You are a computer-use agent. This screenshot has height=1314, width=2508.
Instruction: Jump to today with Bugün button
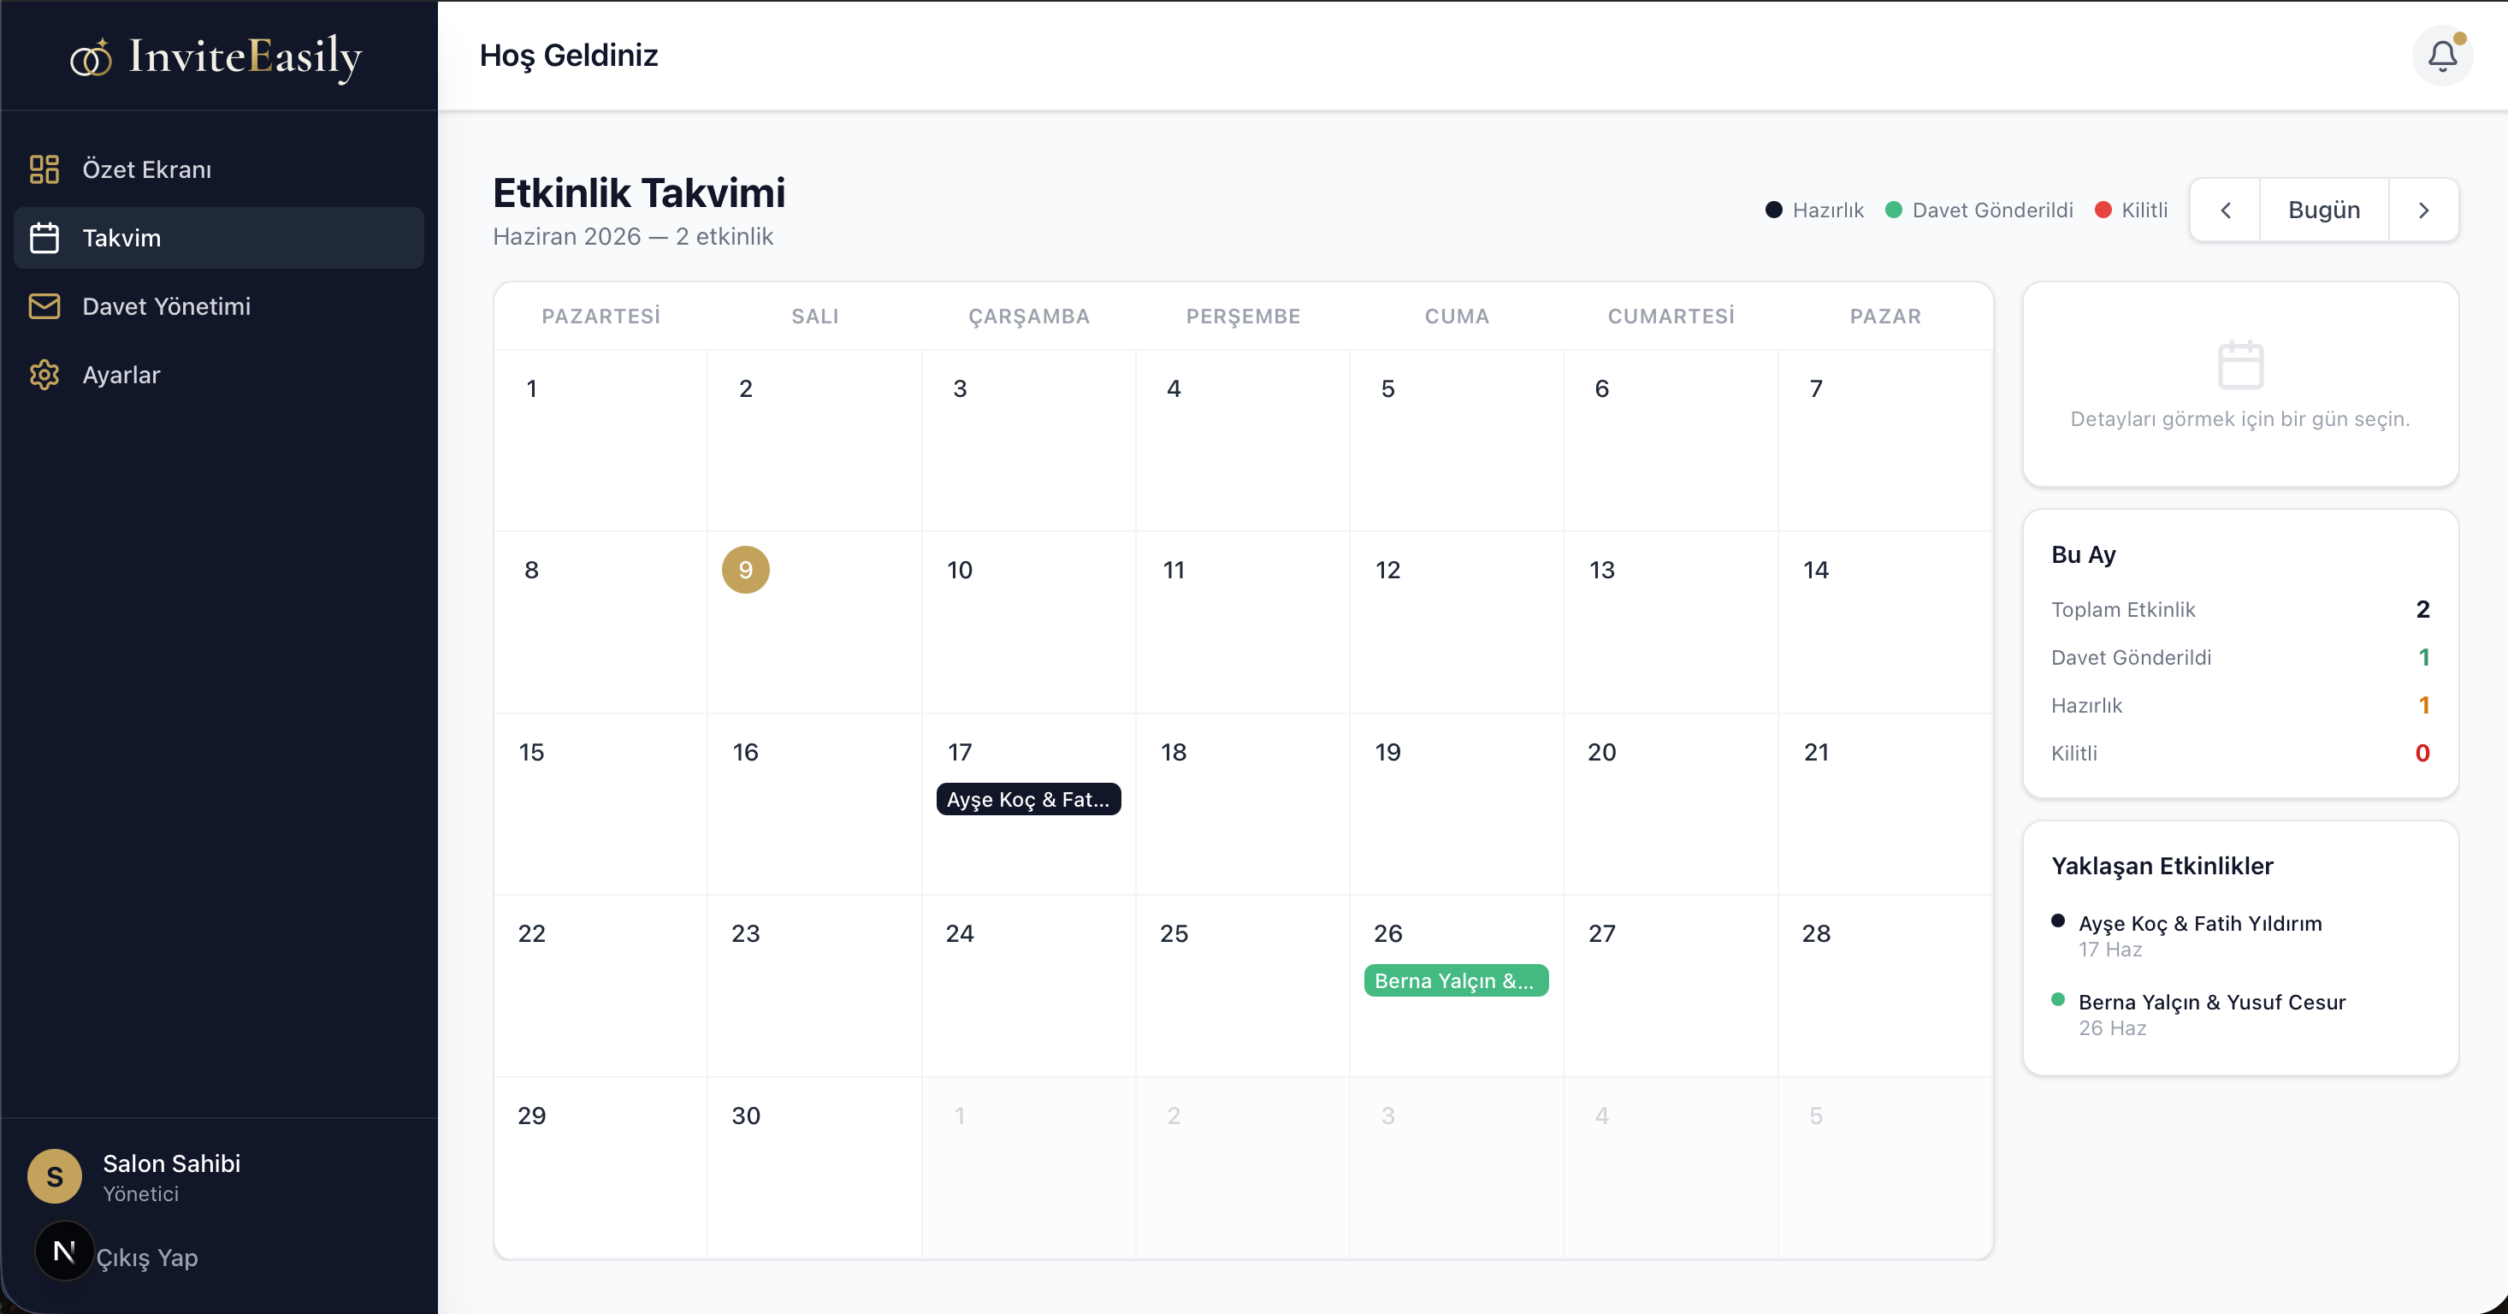point(2324,210)
